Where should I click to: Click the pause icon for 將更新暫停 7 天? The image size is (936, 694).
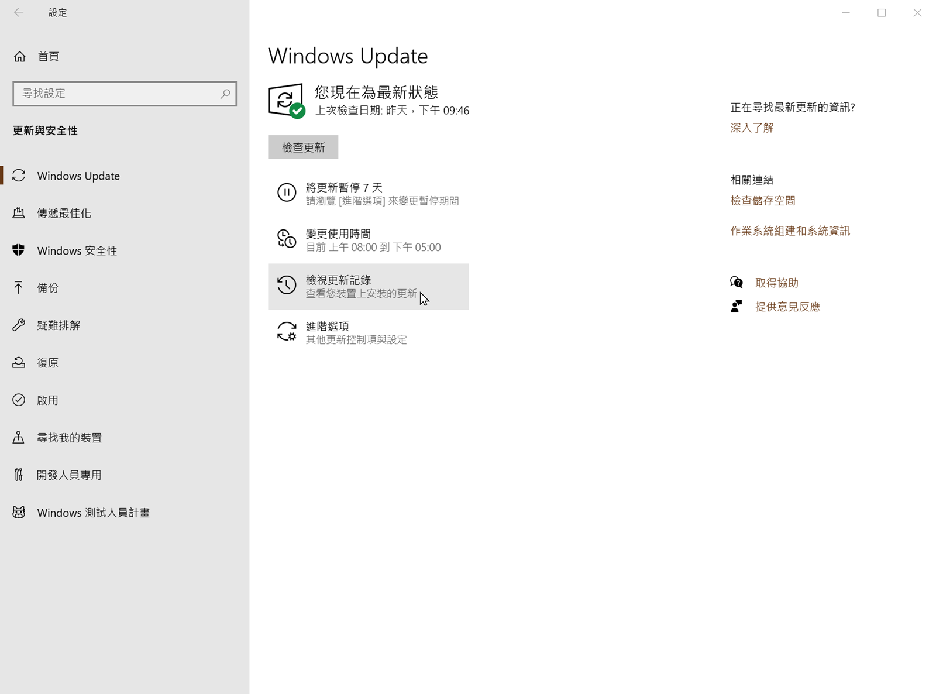(287, 193)
